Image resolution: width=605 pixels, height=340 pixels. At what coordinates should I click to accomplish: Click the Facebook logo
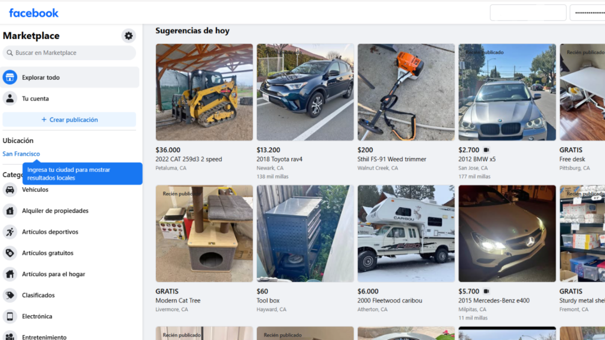pyautogui.click(x=34, y=13)
